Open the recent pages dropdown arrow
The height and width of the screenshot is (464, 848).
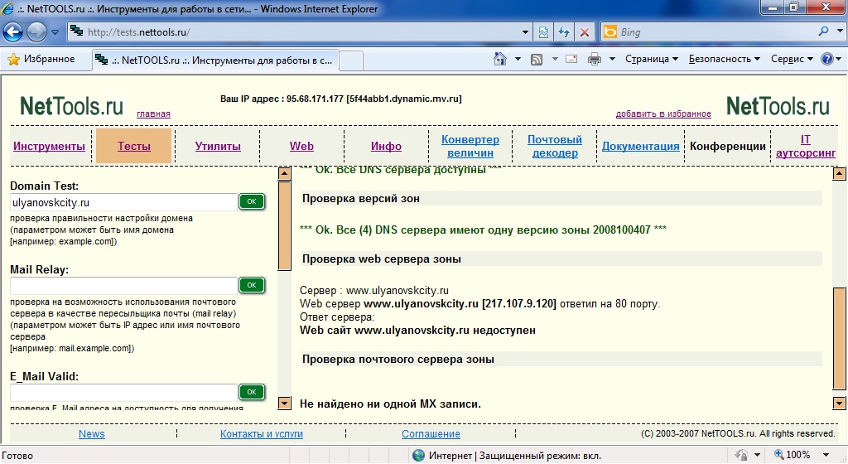coord(55,32)
